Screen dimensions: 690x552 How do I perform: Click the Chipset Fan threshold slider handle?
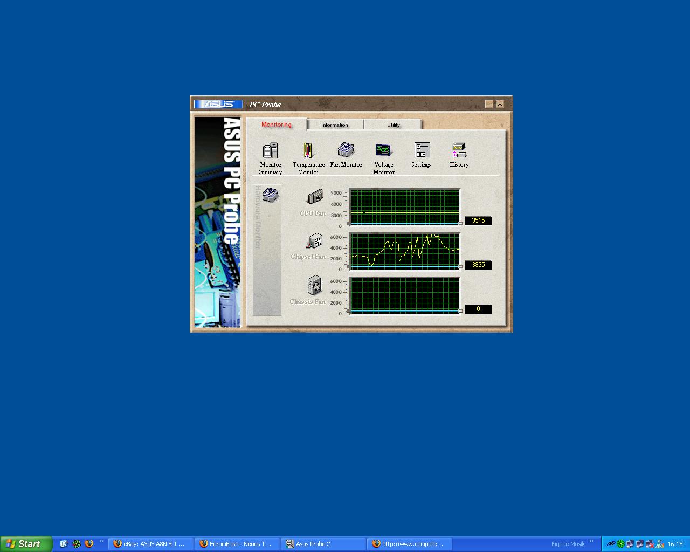460,266
